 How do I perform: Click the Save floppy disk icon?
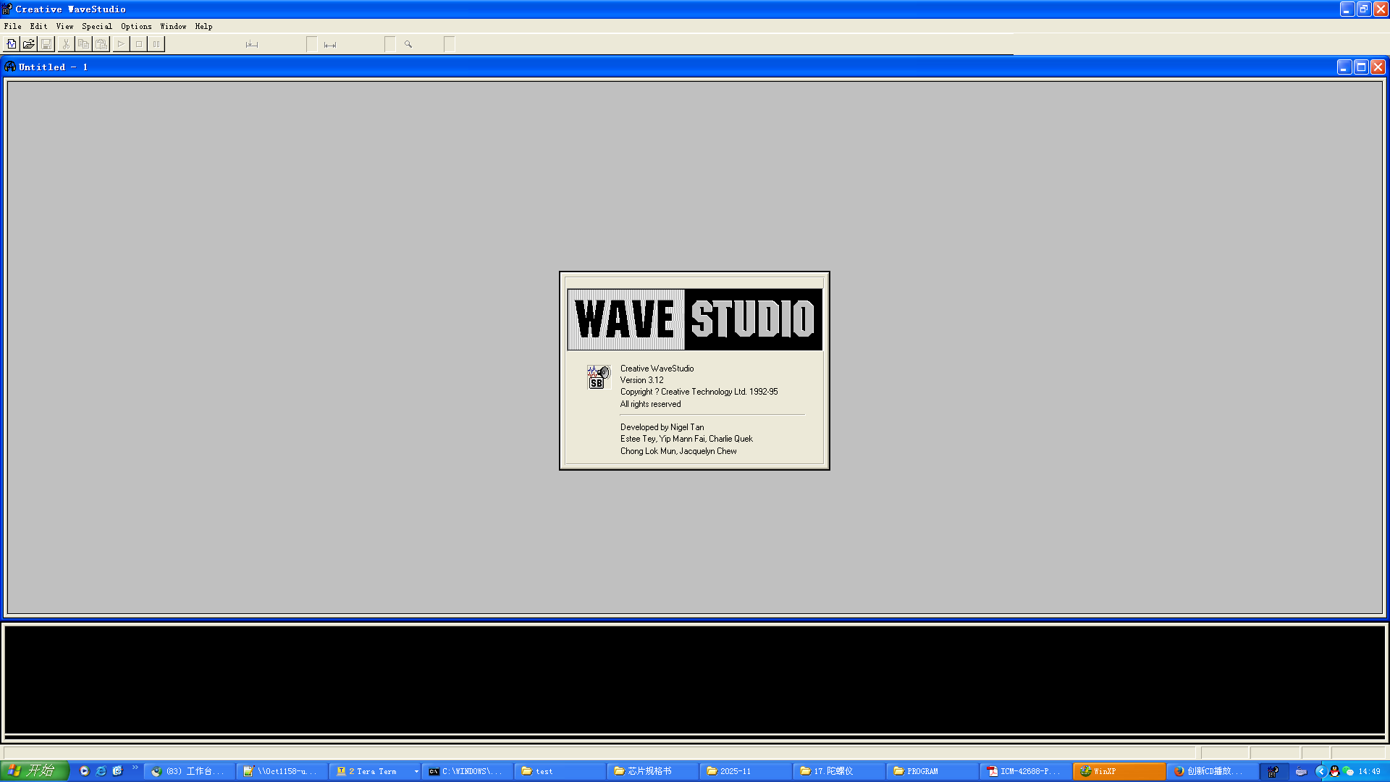46,44
